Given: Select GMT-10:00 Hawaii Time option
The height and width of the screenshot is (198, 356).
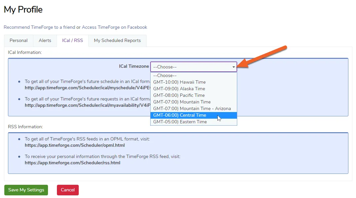Looking at the screenshot, I should (194, 82).
